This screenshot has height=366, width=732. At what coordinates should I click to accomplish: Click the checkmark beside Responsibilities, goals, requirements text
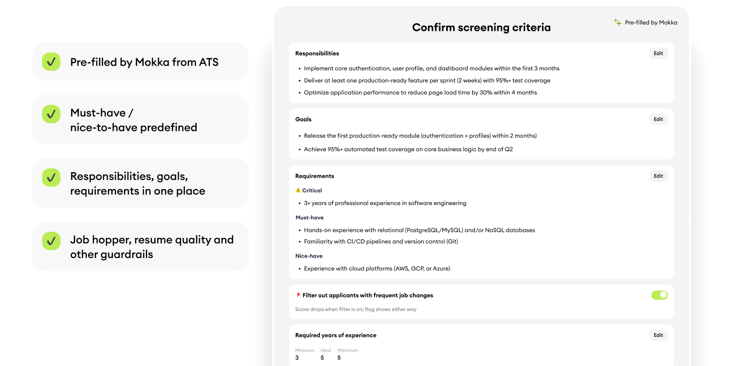pos(51,178)
